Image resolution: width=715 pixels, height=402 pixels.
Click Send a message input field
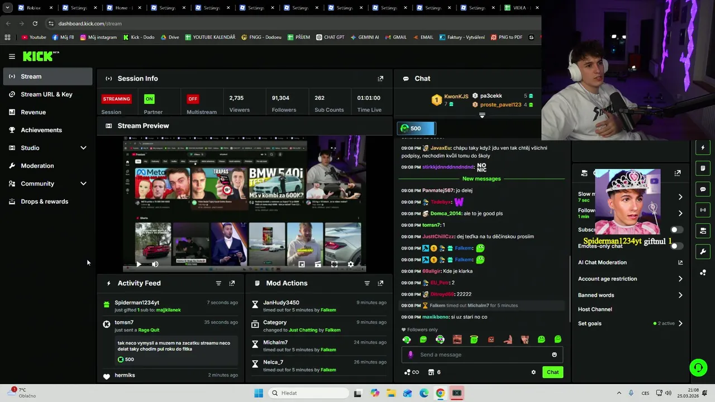[x=482, y=355]
